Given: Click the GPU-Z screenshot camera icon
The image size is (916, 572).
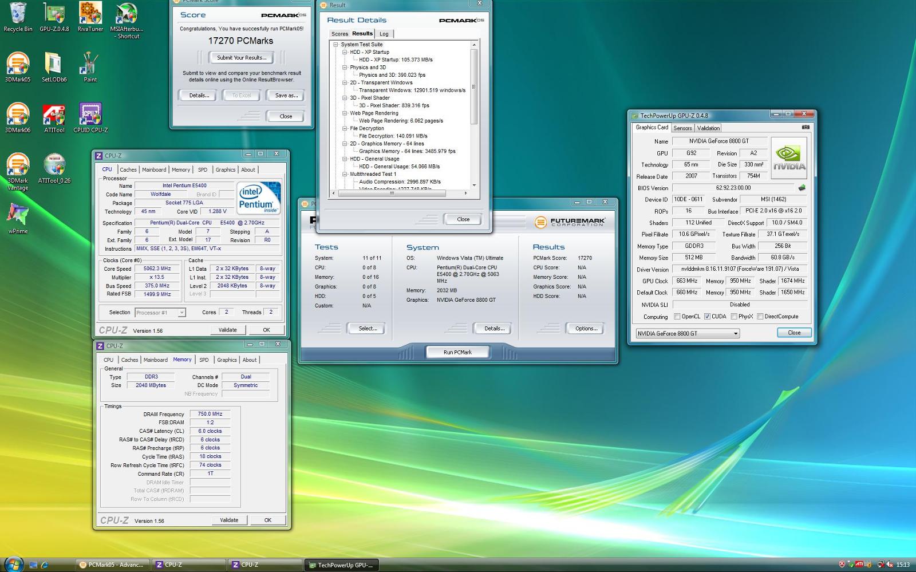Looking at the screenshot, I should click(x=806, y=127).
